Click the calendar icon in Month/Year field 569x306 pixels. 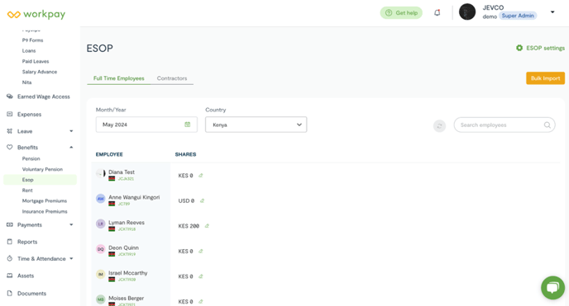(187, 125)
